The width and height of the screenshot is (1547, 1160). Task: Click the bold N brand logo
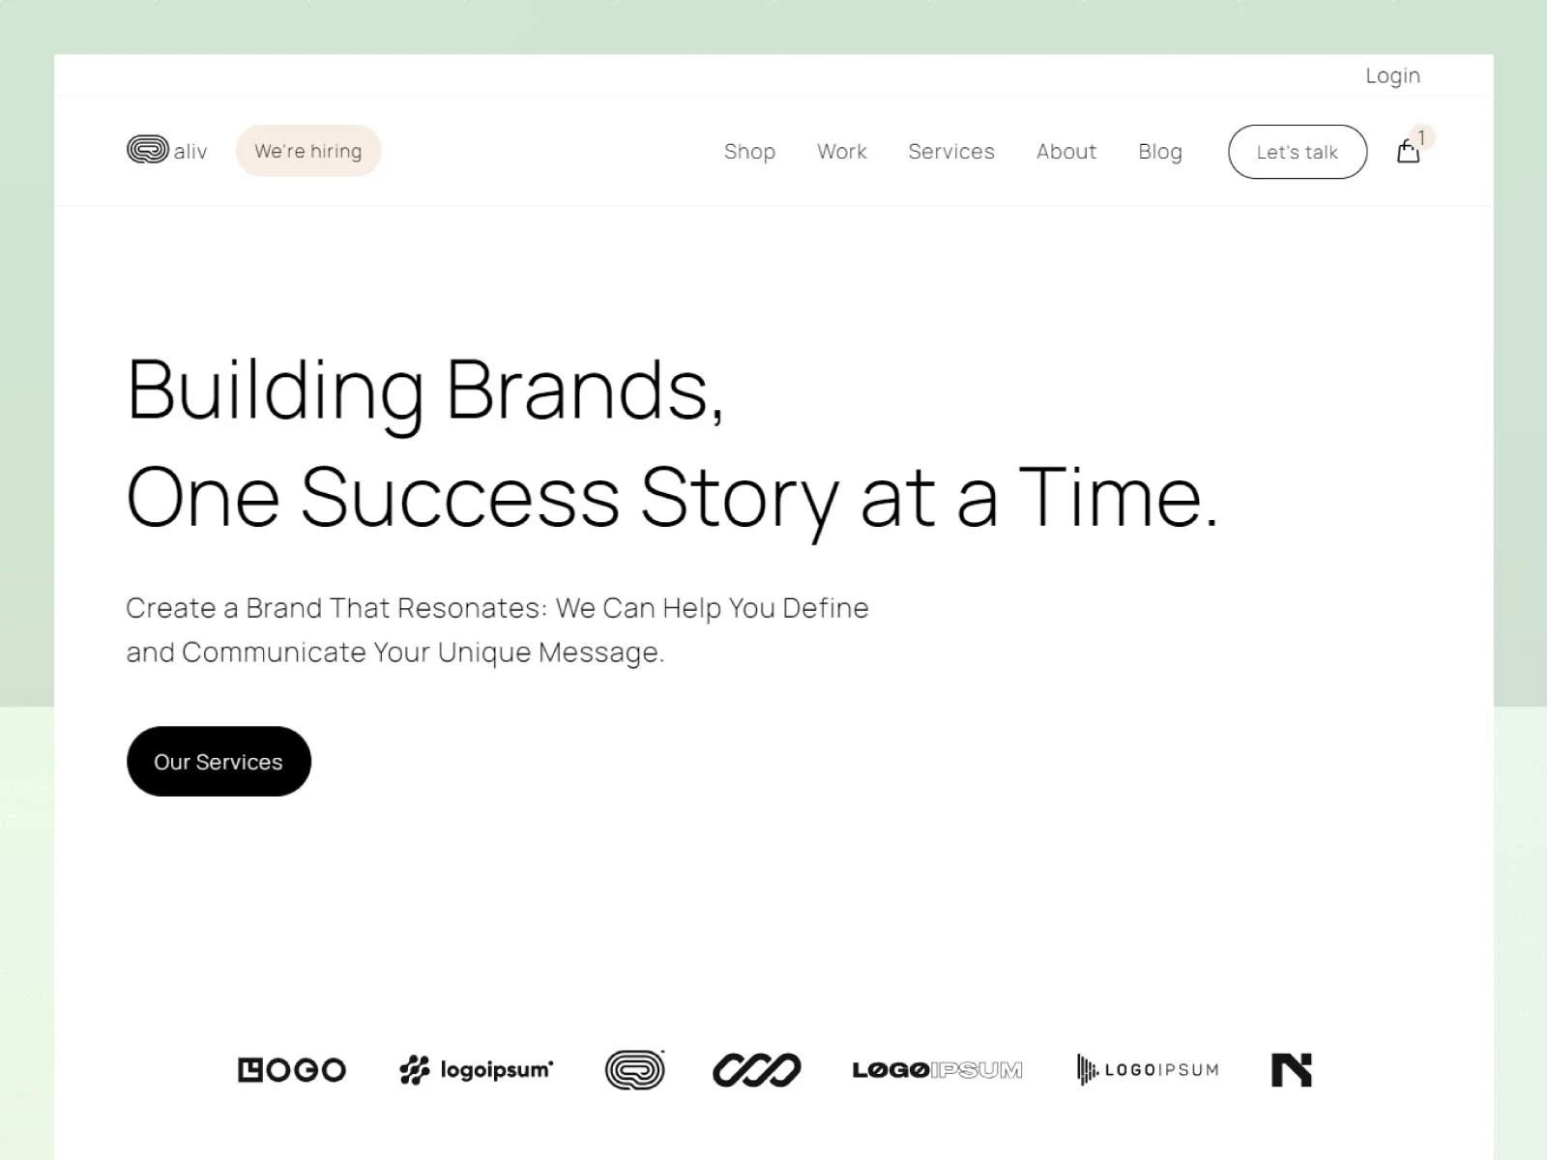[x=1291, y=1070]
